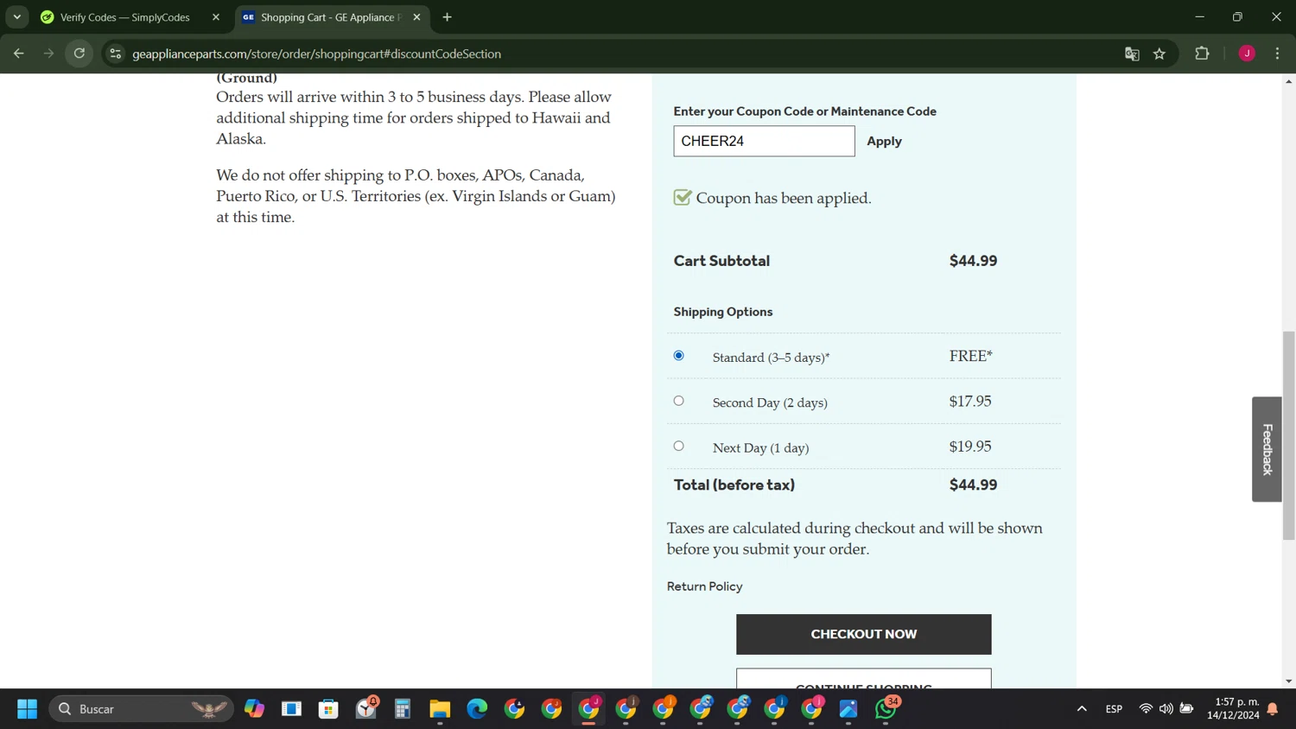Close the Verify Codes tab
This screenshot has height=729, width=1296.
tap(216, 17)
